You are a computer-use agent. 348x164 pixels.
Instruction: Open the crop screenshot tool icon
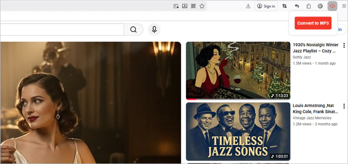tap(285, 6)
